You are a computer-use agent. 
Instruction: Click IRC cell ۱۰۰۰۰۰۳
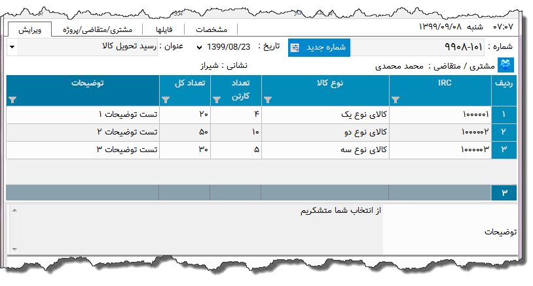[x=440, y=150]
